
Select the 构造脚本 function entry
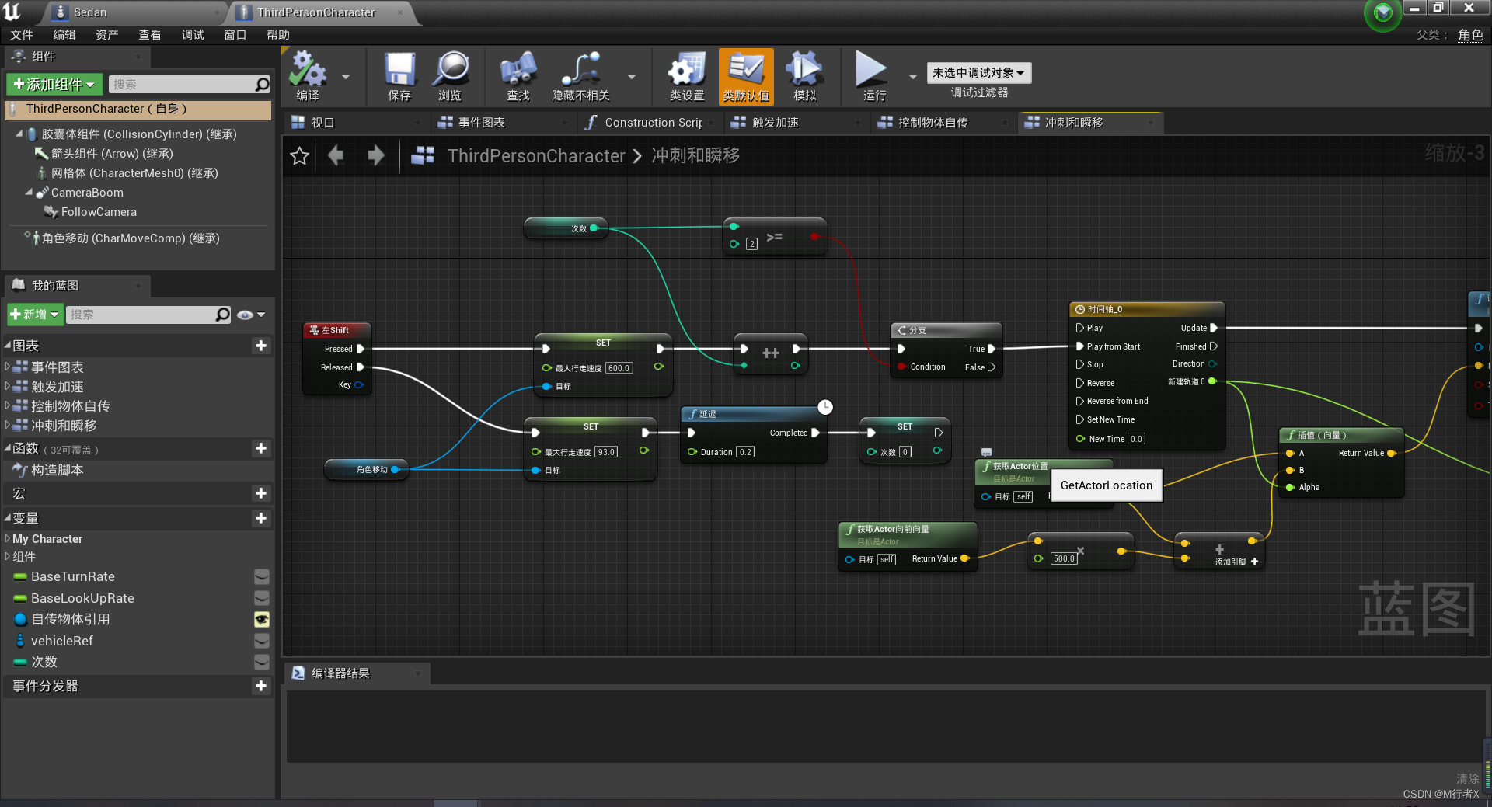pos(58,470)
